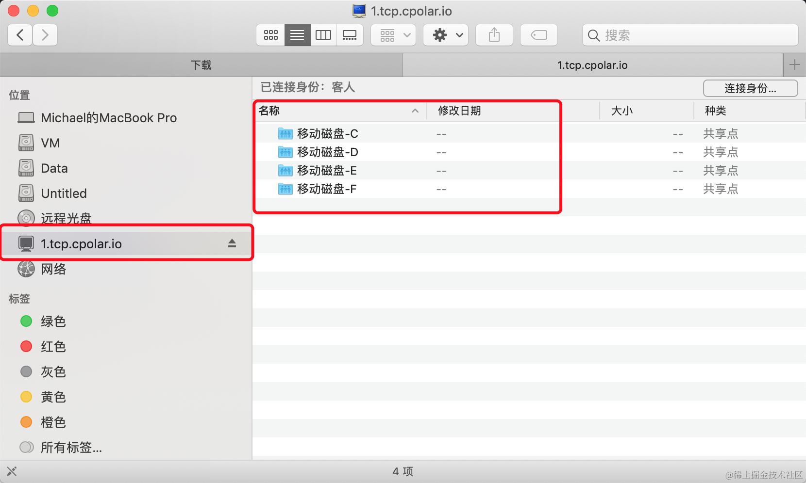This screenshot has height=483, width=806.
Task: Select the 移动磁盘-C file name
Action: [x=328, y=133]
